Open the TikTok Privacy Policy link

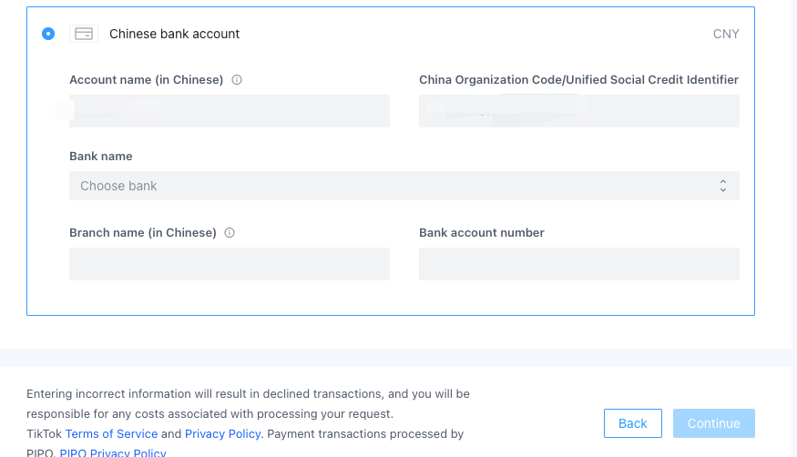pyautogui.click(x=223, y=434)
